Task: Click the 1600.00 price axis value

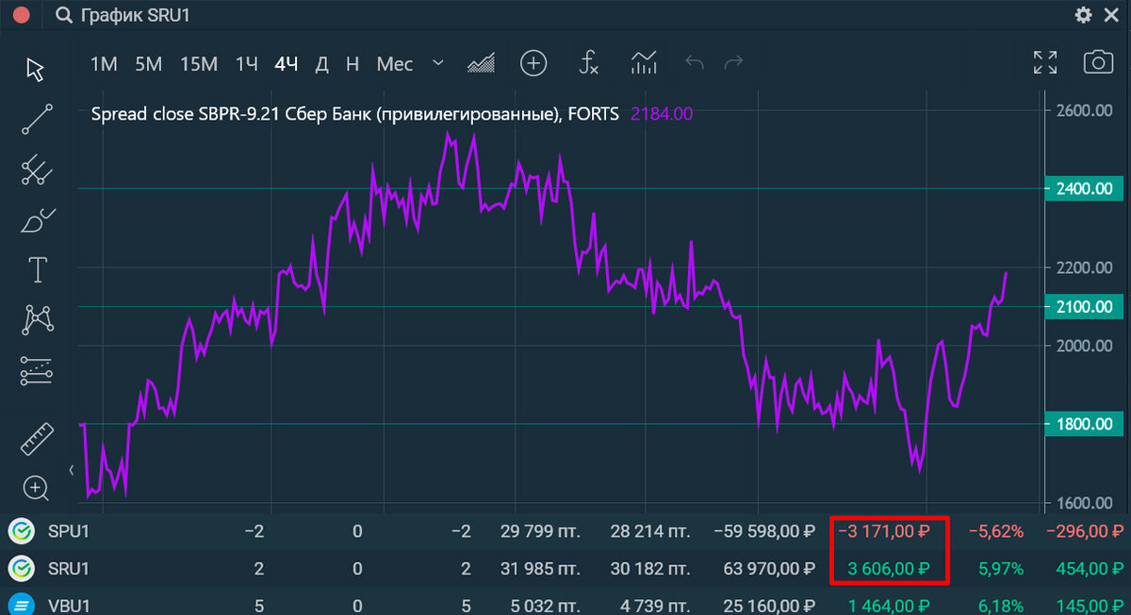Action: pos(1085,503)
